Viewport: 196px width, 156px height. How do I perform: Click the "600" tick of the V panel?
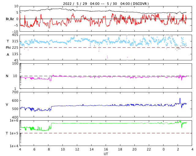[15, 101]
